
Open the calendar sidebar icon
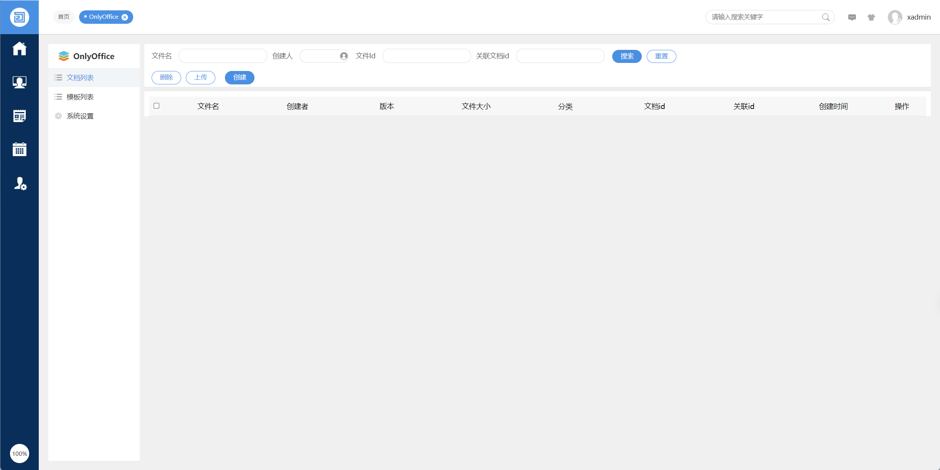19,149
